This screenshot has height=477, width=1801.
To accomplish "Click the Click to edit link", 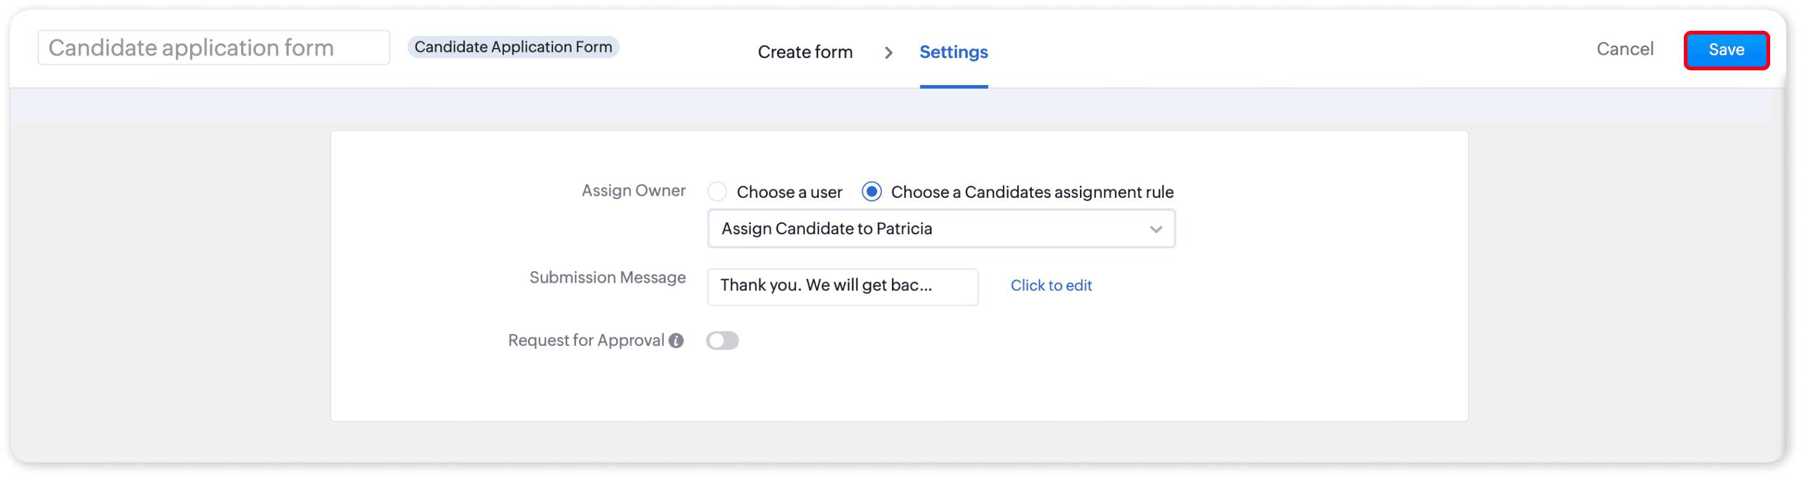I will coord(1050,285).
